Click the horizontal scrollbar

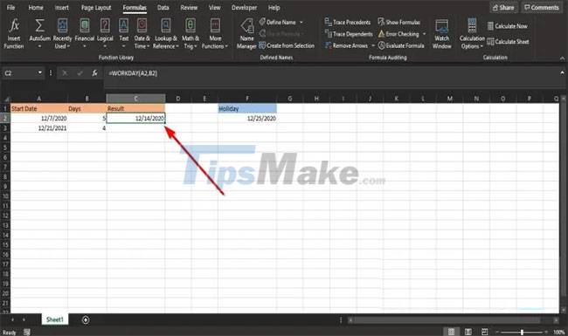pyautogui.click(x=447, y=320)
